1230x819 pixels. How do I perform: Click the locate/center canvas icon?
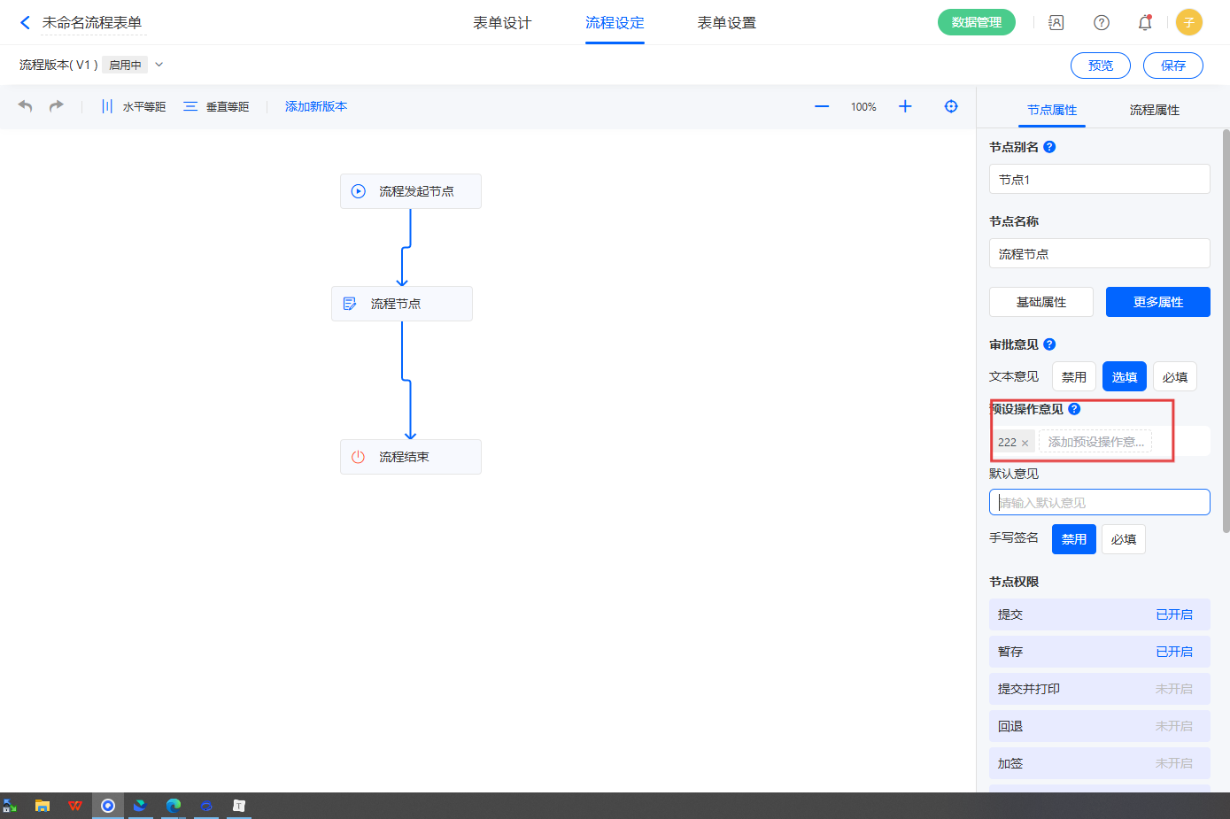tap(951, 106)
